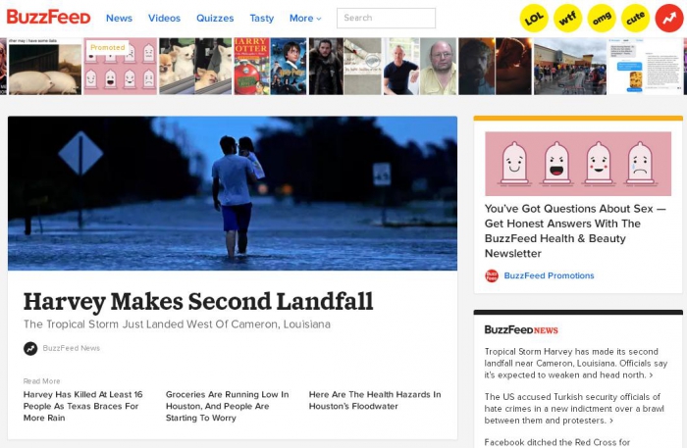Read Tropical Storm Harvey second landfall brief
687x448 pixels.
click(x=576, y=363)
